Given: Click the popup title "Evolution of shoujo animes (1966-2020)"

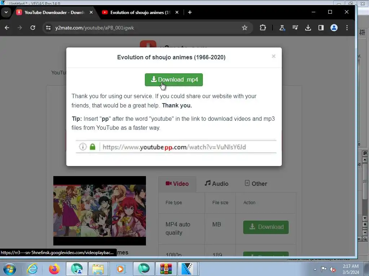Looking at the screenshot, I should coord(171,57).
